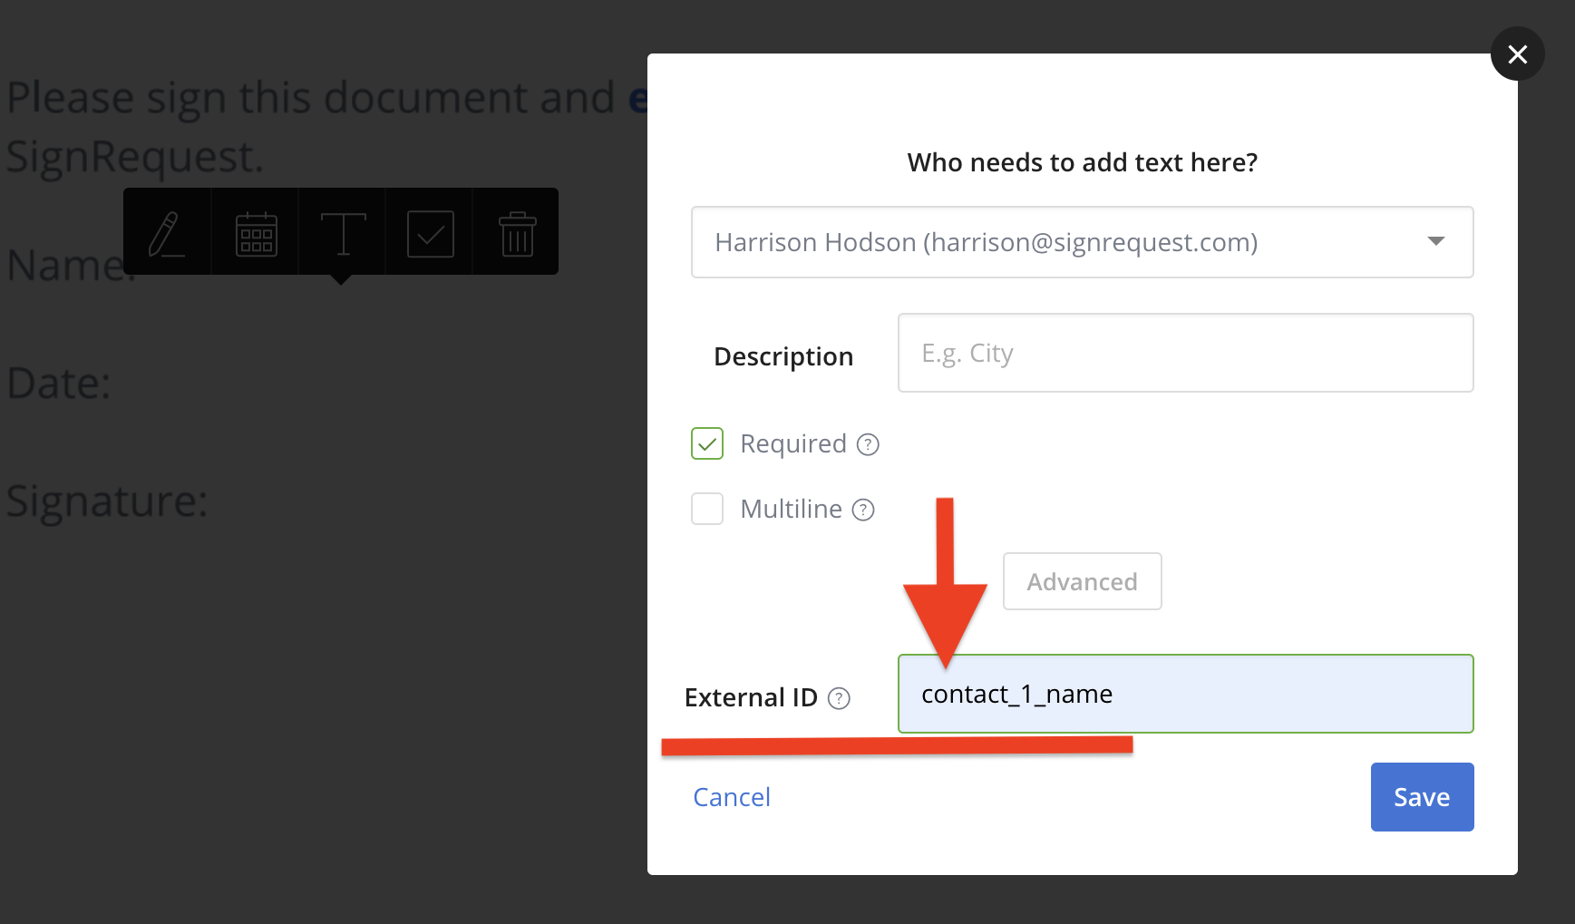
Task: Click the "SignRequest." text in document
Action: coord(135,157)
